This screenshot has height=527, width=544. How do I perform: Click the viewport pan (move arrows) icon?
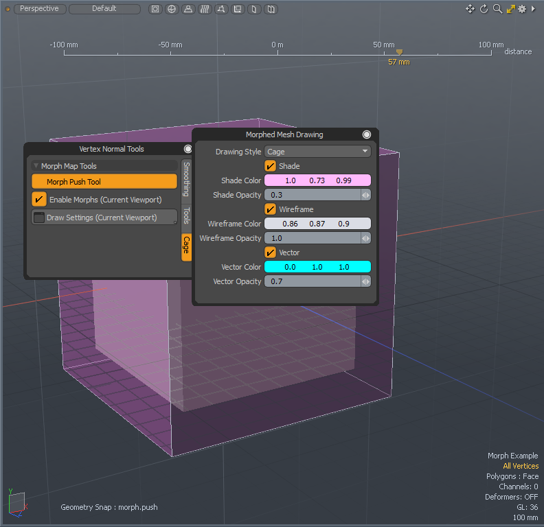(471, 9)
